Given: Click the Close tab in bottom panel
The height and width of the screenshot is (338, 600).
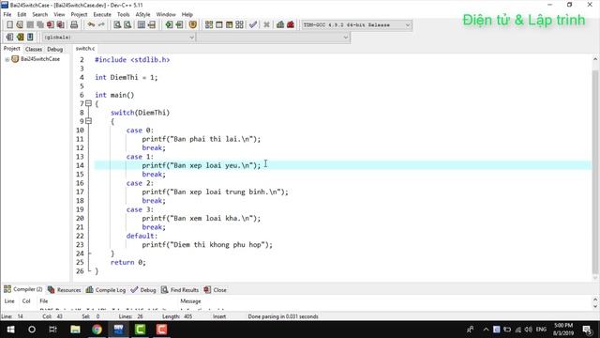Looking at the screenshot, I should tap(215, 290).
